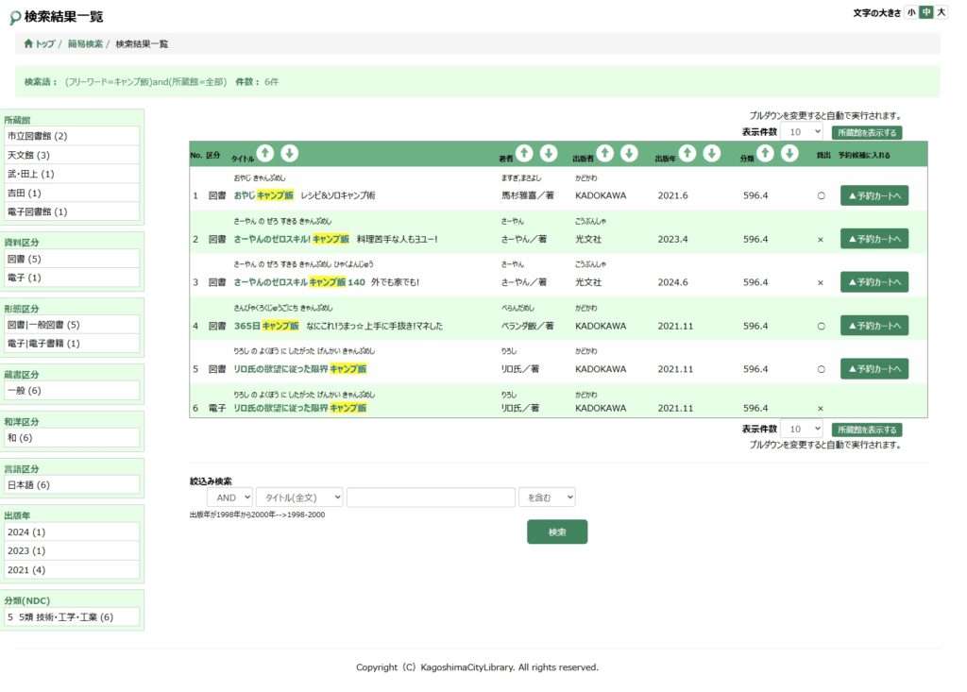Click the refine search text field
The height and width of the screenshot is (692, 967).
click(431, 498)
